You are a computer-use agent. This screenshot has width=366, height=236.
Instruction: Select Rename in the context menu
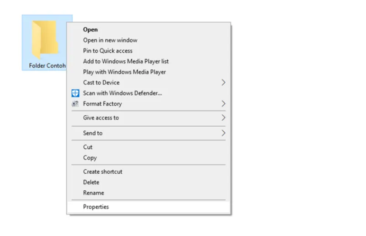[148, 193]
